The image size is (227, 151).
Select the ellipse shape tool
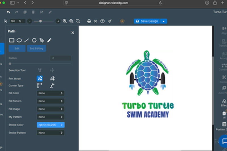[x=19, y=40]
